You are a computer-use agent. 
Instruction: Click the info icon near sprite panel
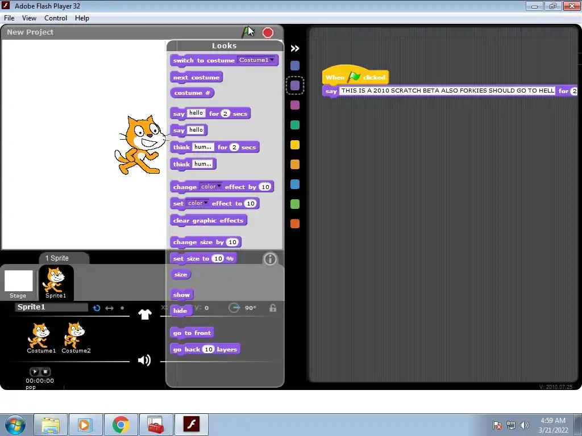click(270, 259)
